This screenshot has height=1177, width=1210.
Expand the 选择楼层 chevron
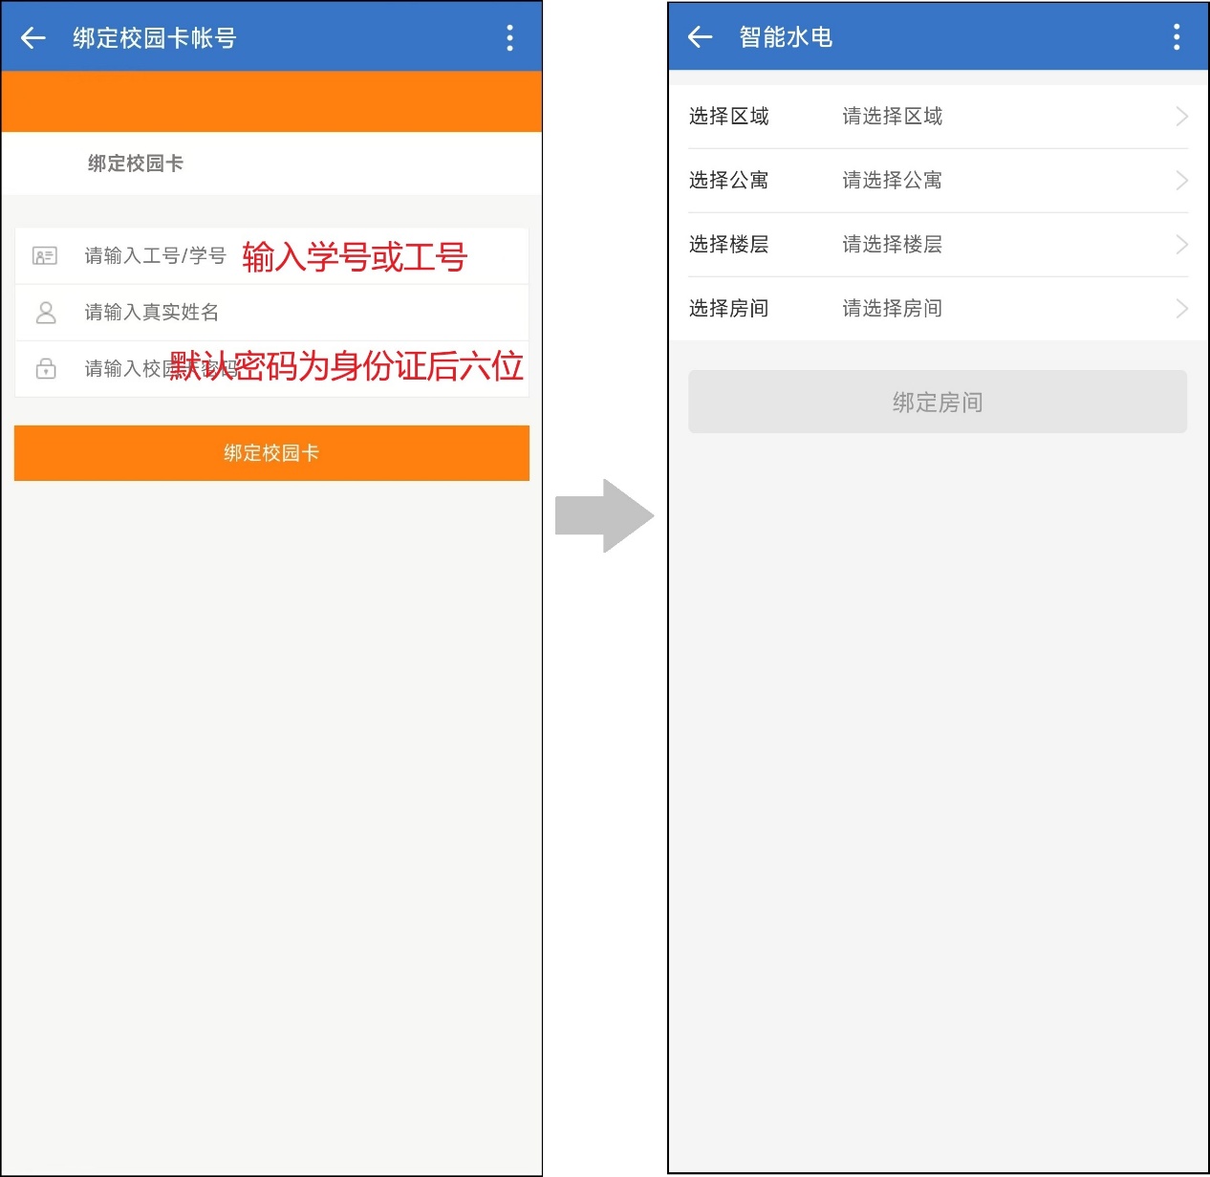tap(1181, 245)
